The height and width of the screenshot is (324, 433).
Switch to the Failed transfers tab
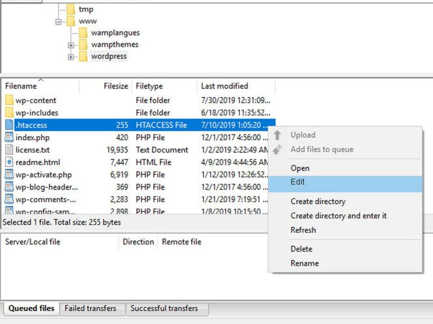(x=92, y=309)
